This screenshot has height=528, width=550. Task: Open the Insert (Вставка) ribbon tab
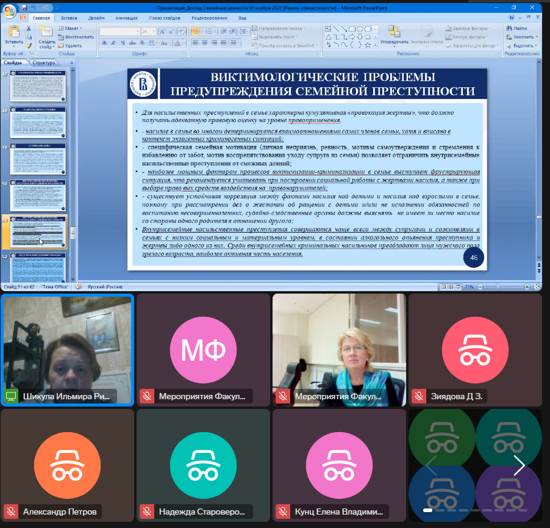tap(69, 18)
